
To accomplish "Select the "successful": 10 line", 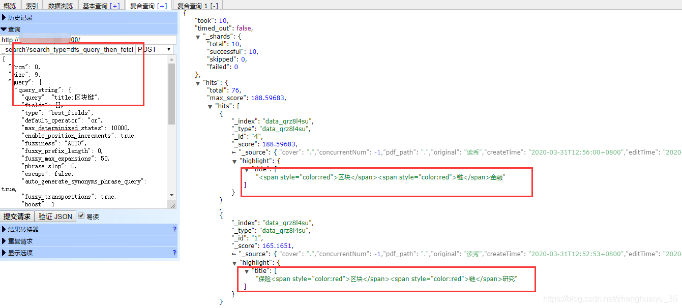I will [233, 51].
